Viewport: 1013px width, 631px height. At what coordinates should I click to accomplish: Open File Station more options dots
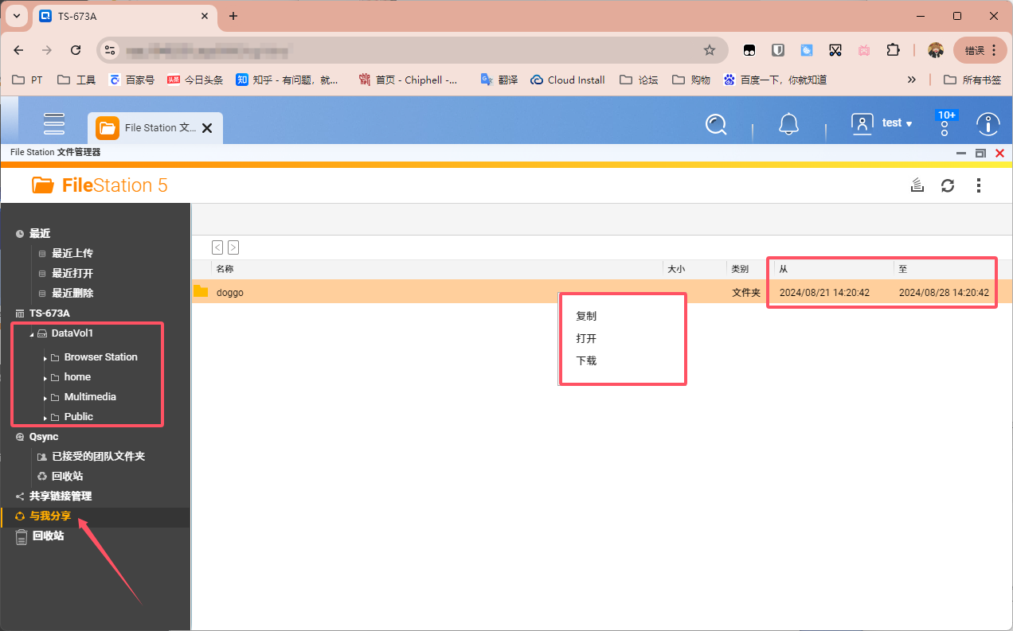[x=978, y=185]
